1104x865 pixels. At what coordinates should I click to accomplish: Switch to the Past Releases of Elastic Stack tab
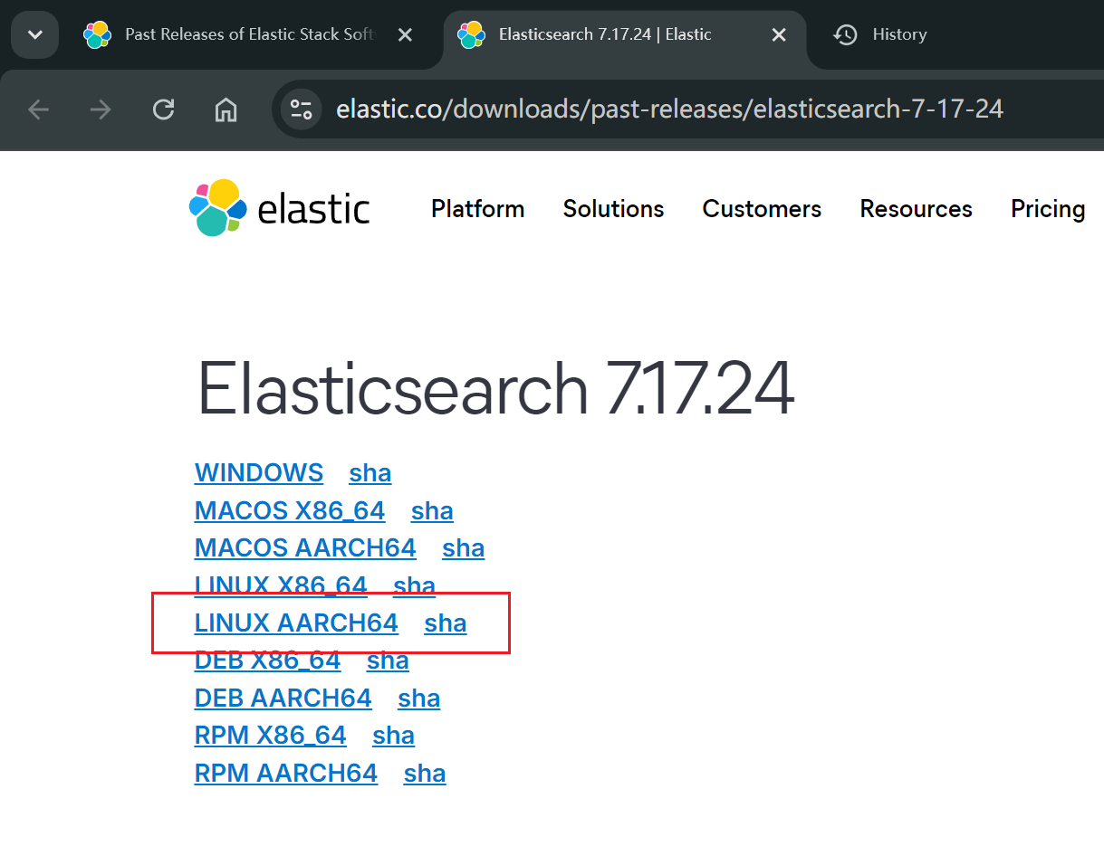tap(249, 34)
